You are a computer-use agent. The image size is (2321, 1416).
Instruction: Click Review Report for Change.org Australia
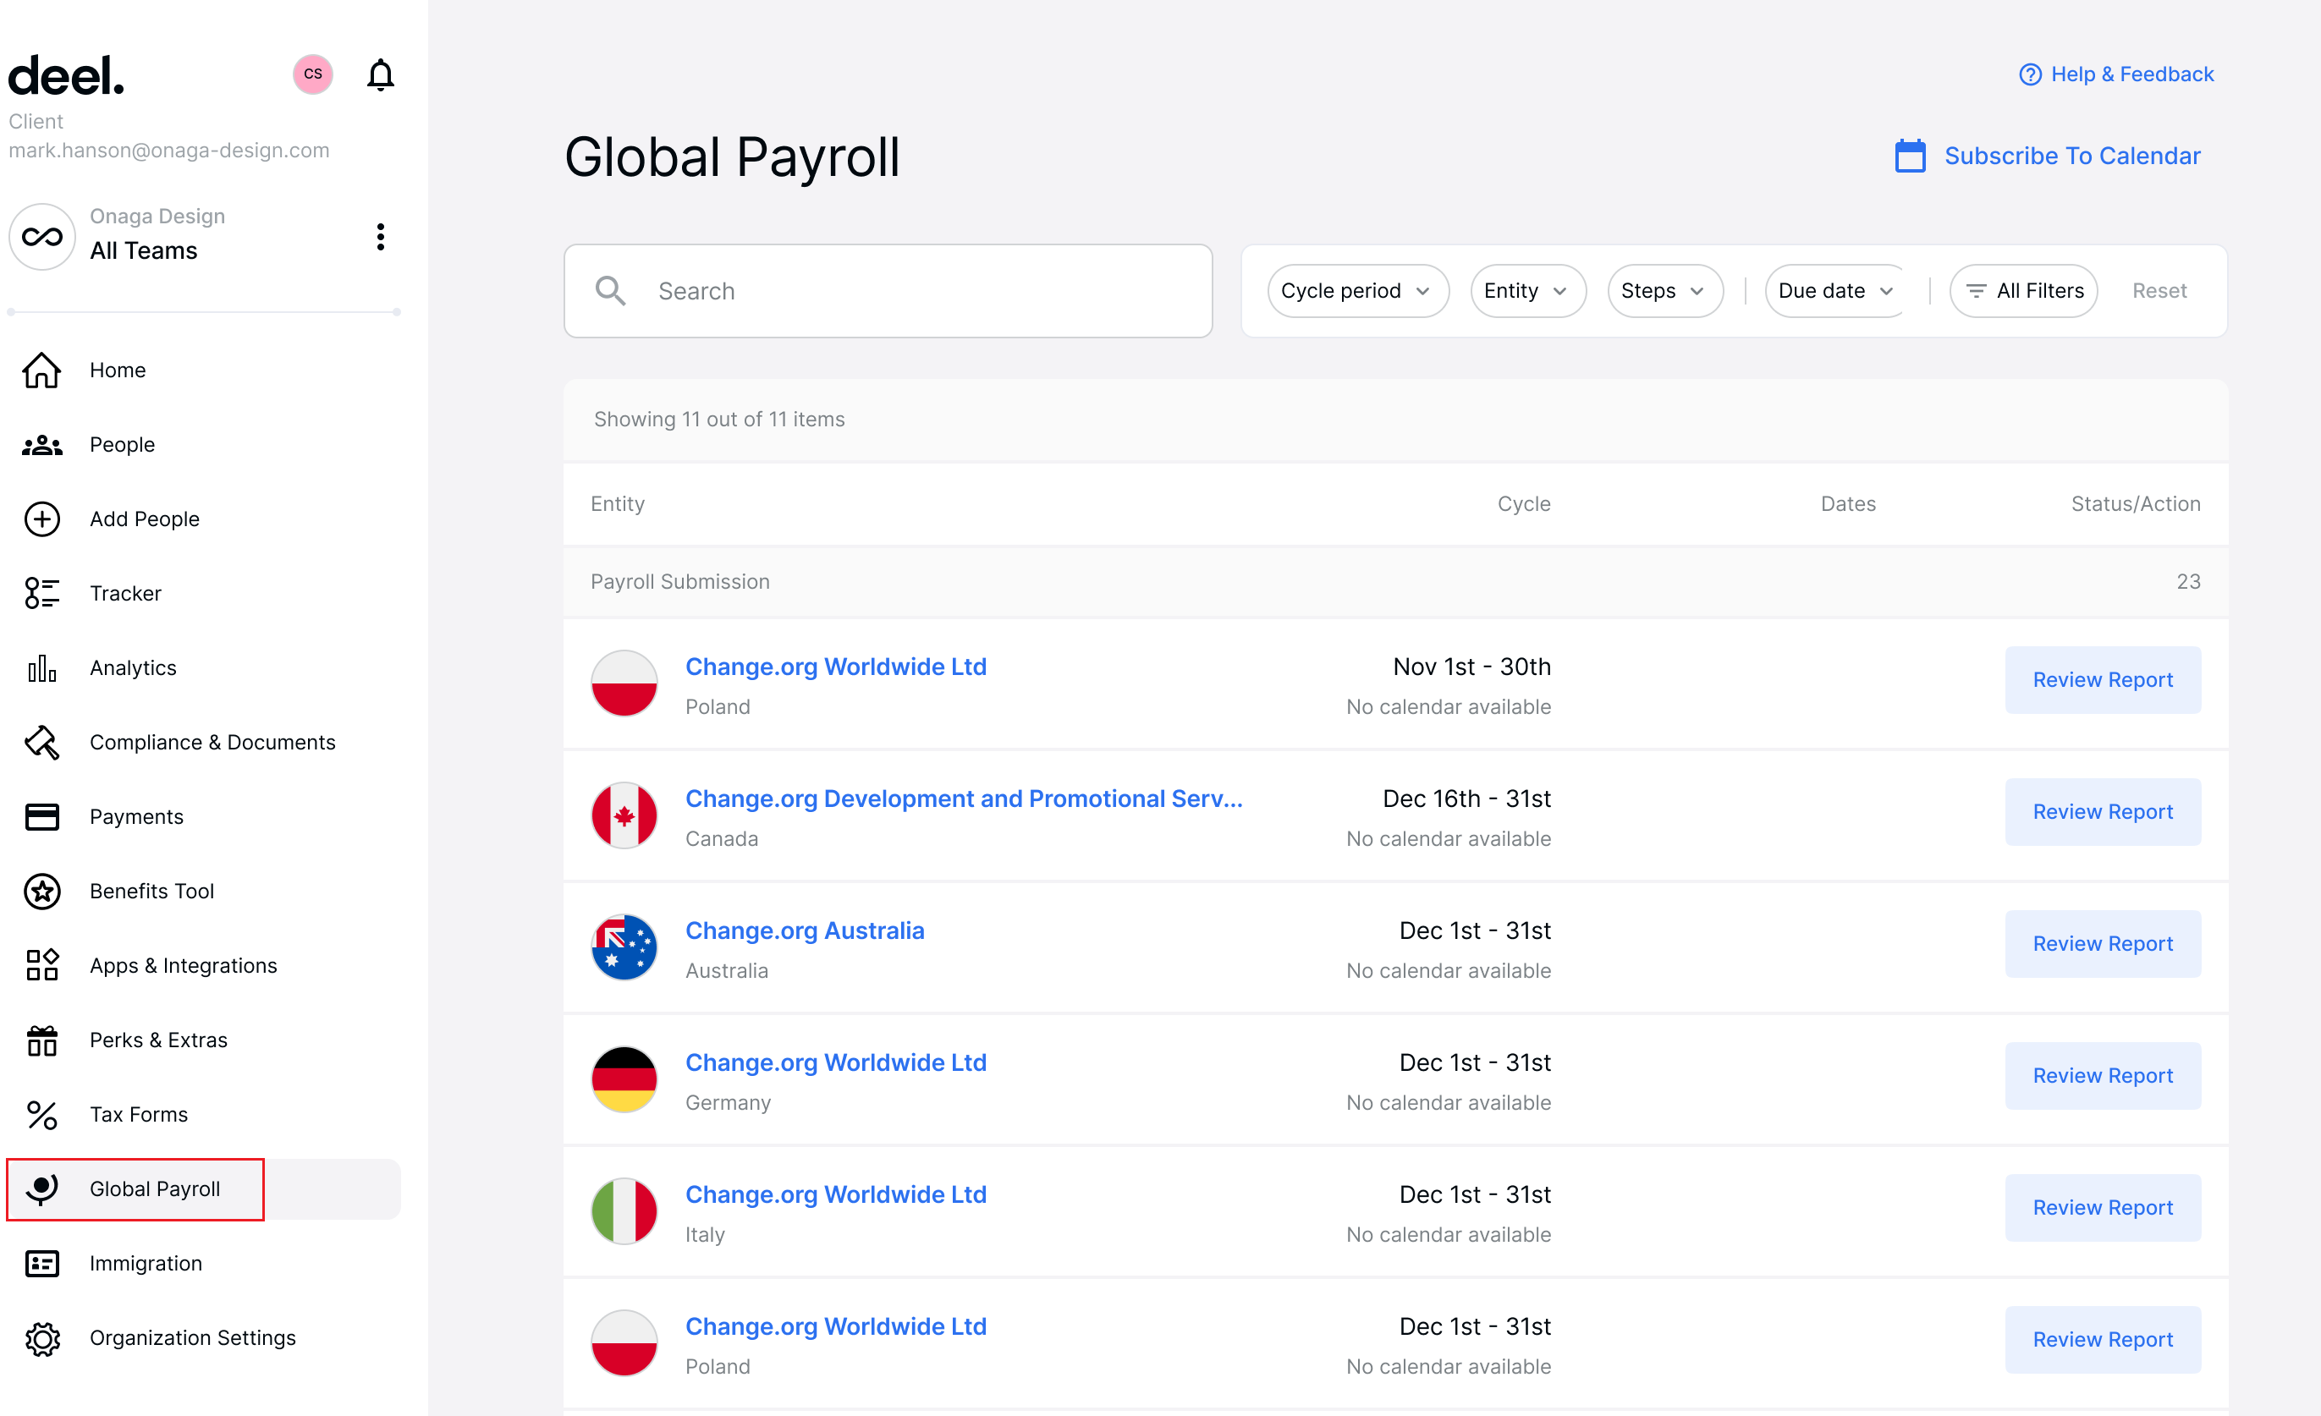(2104, 943)
